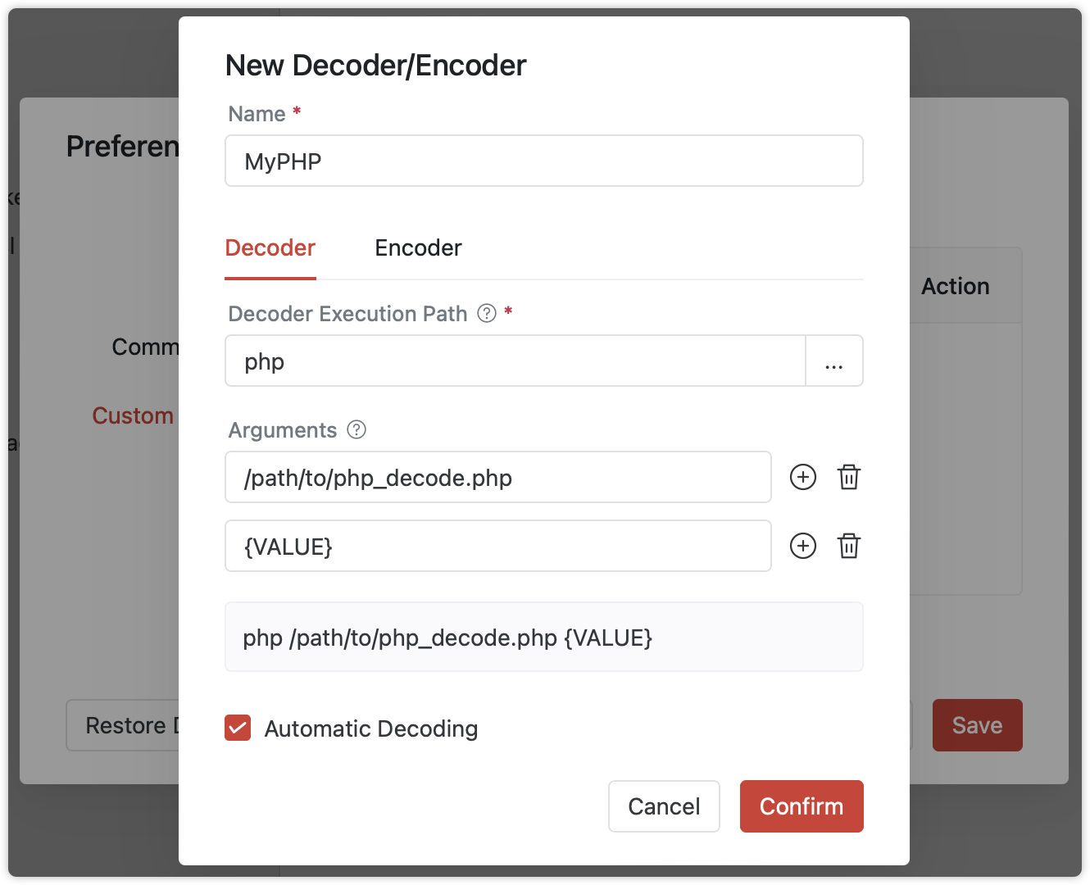Edit the /path/to/php_decode.php argument
Image resolution: width=1090 pixels, height=885 pixels.
tap(497, 477)
